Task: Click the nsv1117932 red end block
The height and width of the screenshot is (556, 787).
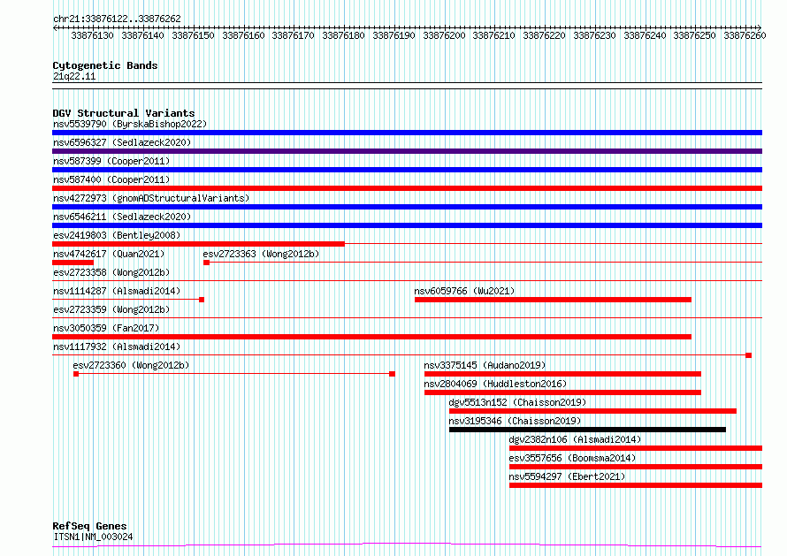Action: [748, 355]
